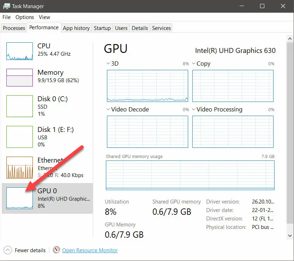The image size is (294, 261).
Task: Open the File menu
Action: coord(6,17)
